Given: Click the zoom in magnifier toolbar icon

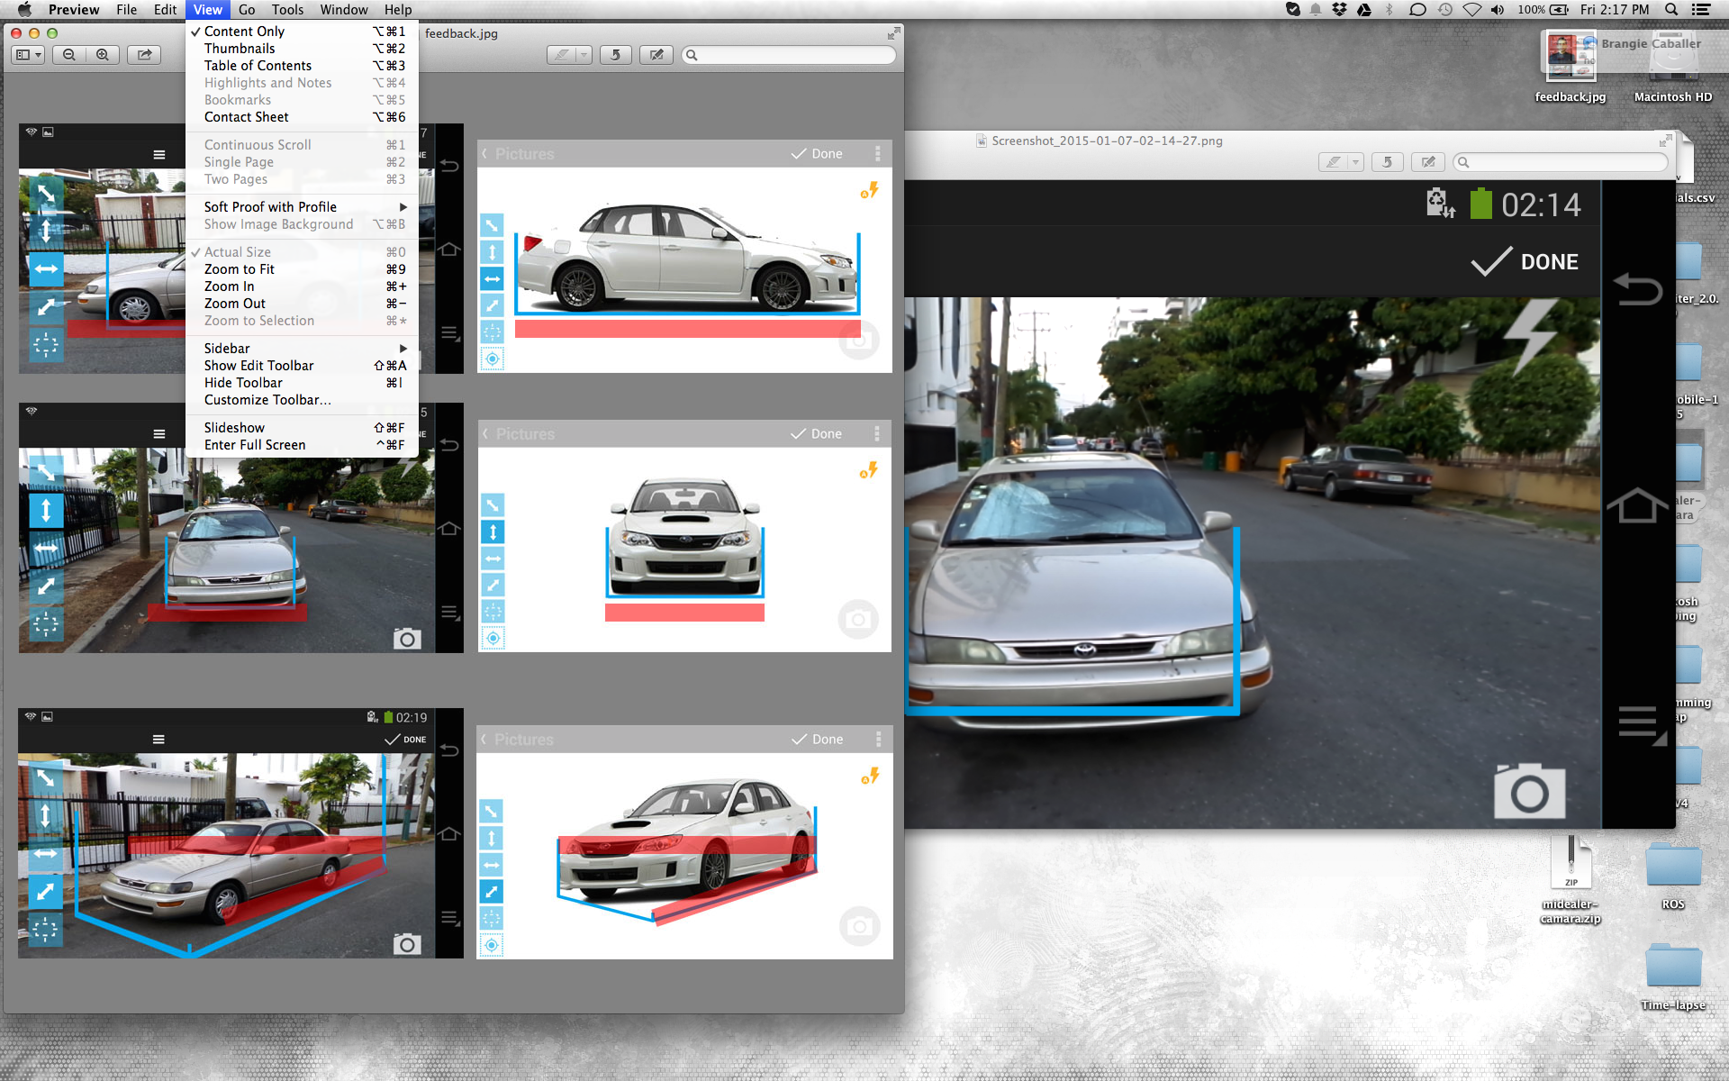Looking at the screenshot, I should coord(103,55).
